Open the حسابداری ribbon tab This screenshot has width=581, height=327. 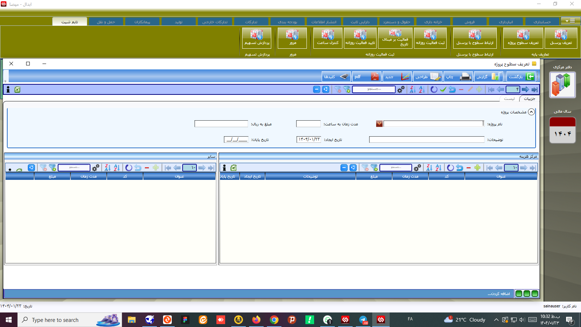point(542,21)
